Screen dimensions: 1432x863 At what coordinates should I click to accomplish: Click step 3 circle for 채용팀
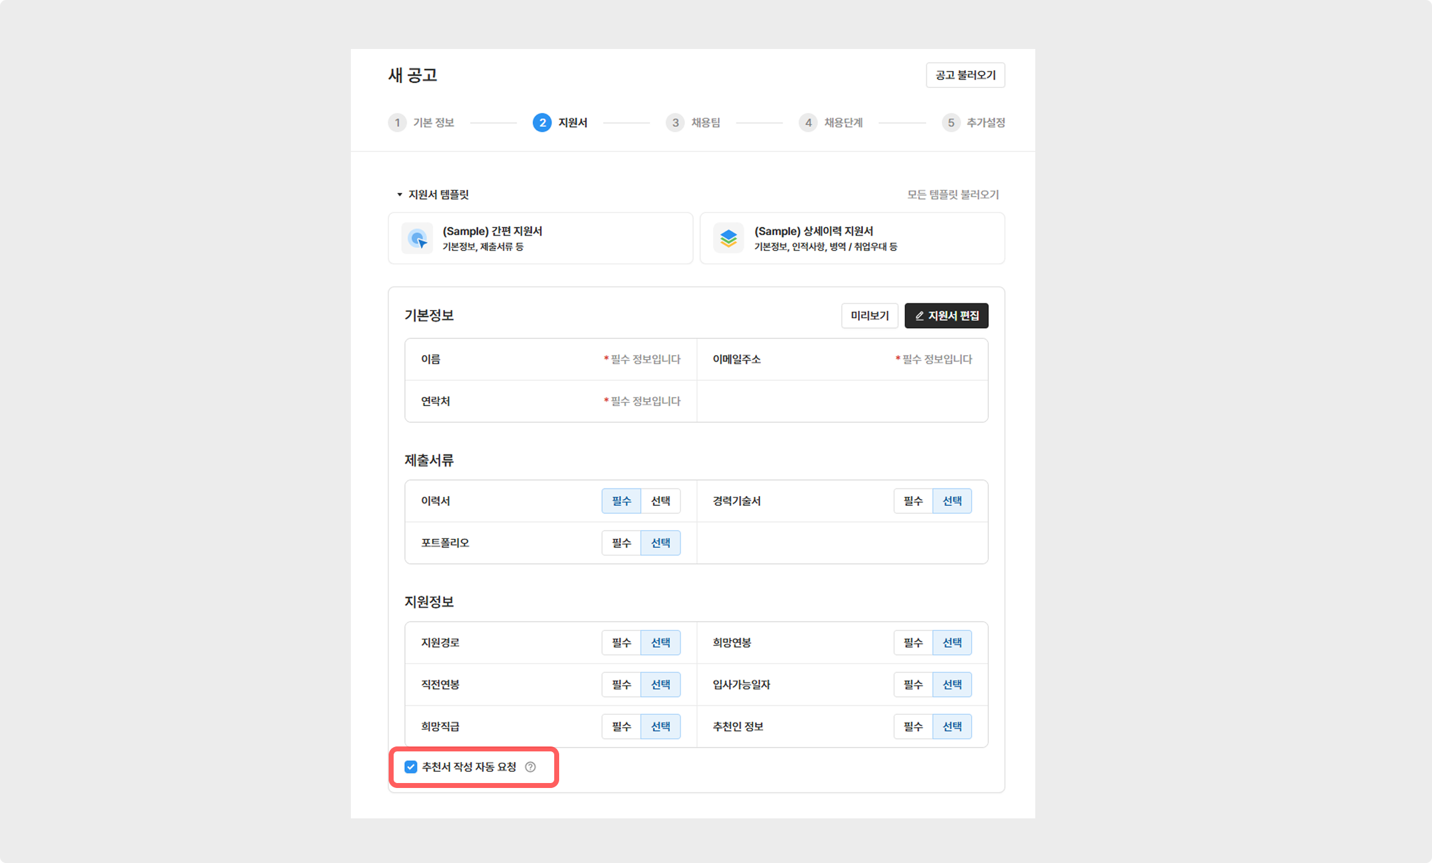point(675,123)
